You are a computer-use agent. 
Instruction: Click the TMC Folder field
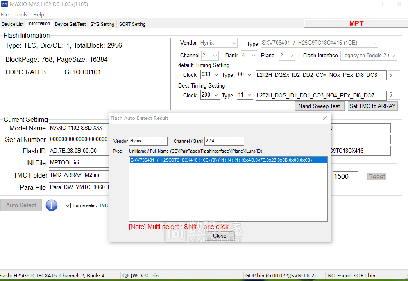(79, 175)
